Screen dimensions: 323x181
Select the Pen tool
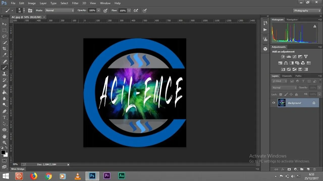pyautogui.click(x=4, y=111)
